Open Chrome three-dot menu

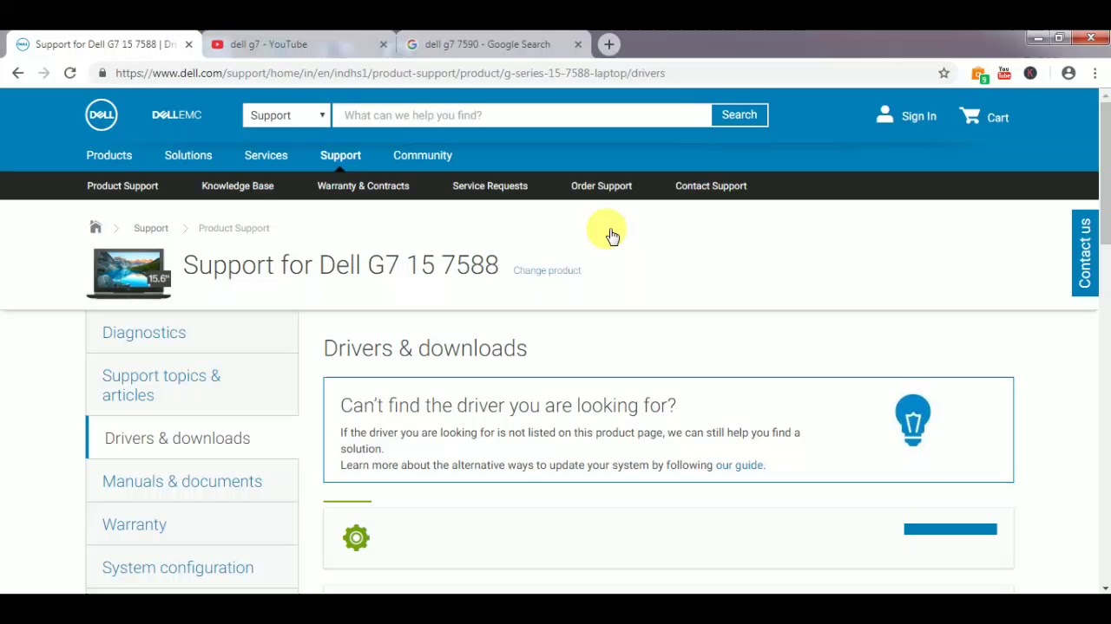pyautogui.click(x=1095, y=73)
